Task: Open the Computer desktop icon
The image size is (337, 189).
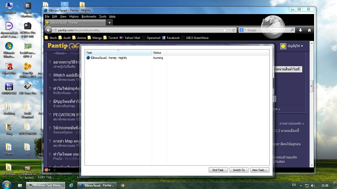Action: click(x=9, y=8)
